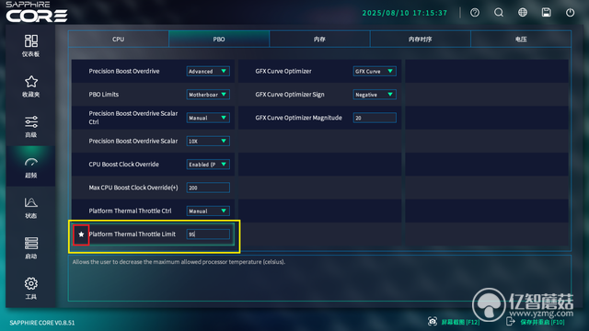Screen dimensions: 589x331
Task: Switch to the 内存 tab
Action: (319, 39)
